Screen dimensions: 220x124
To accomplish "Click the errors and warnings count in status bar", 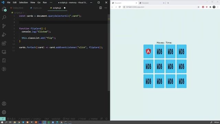I will 11,119.
